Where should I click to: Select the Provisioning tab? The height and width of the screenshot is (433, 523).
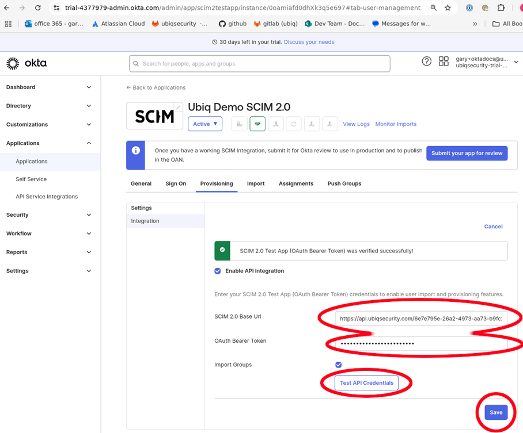[x=217, y=183]
